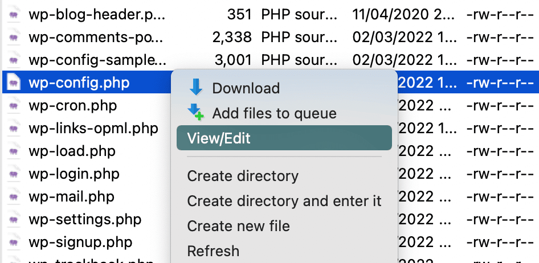The height and width of the screenshot is (263, 539).
Task: Click permissions of wp-login.php row
Action: point(500,174)
